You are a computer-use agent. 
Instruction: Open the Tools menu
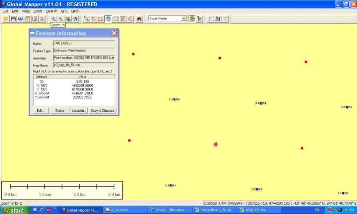click(x=38, y=11)
